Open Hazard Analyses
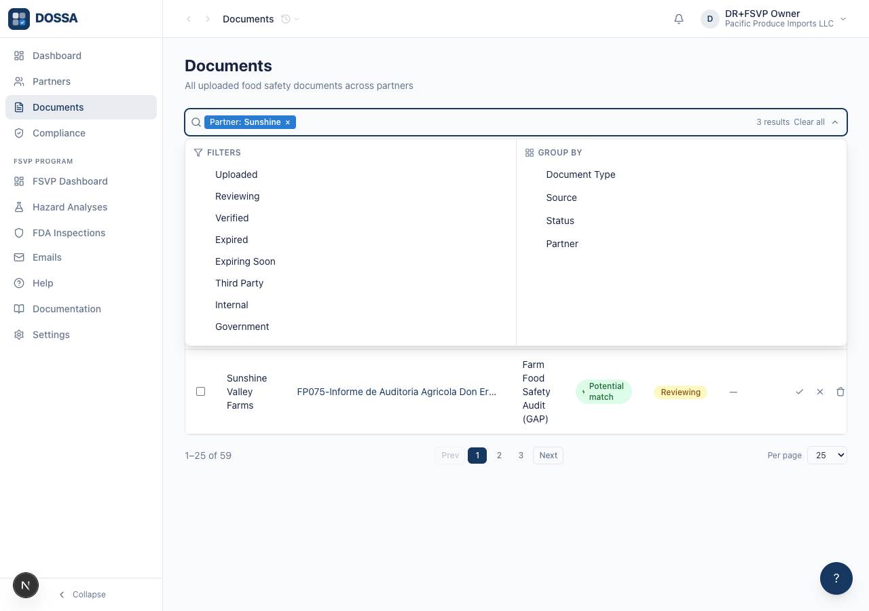 81,207
